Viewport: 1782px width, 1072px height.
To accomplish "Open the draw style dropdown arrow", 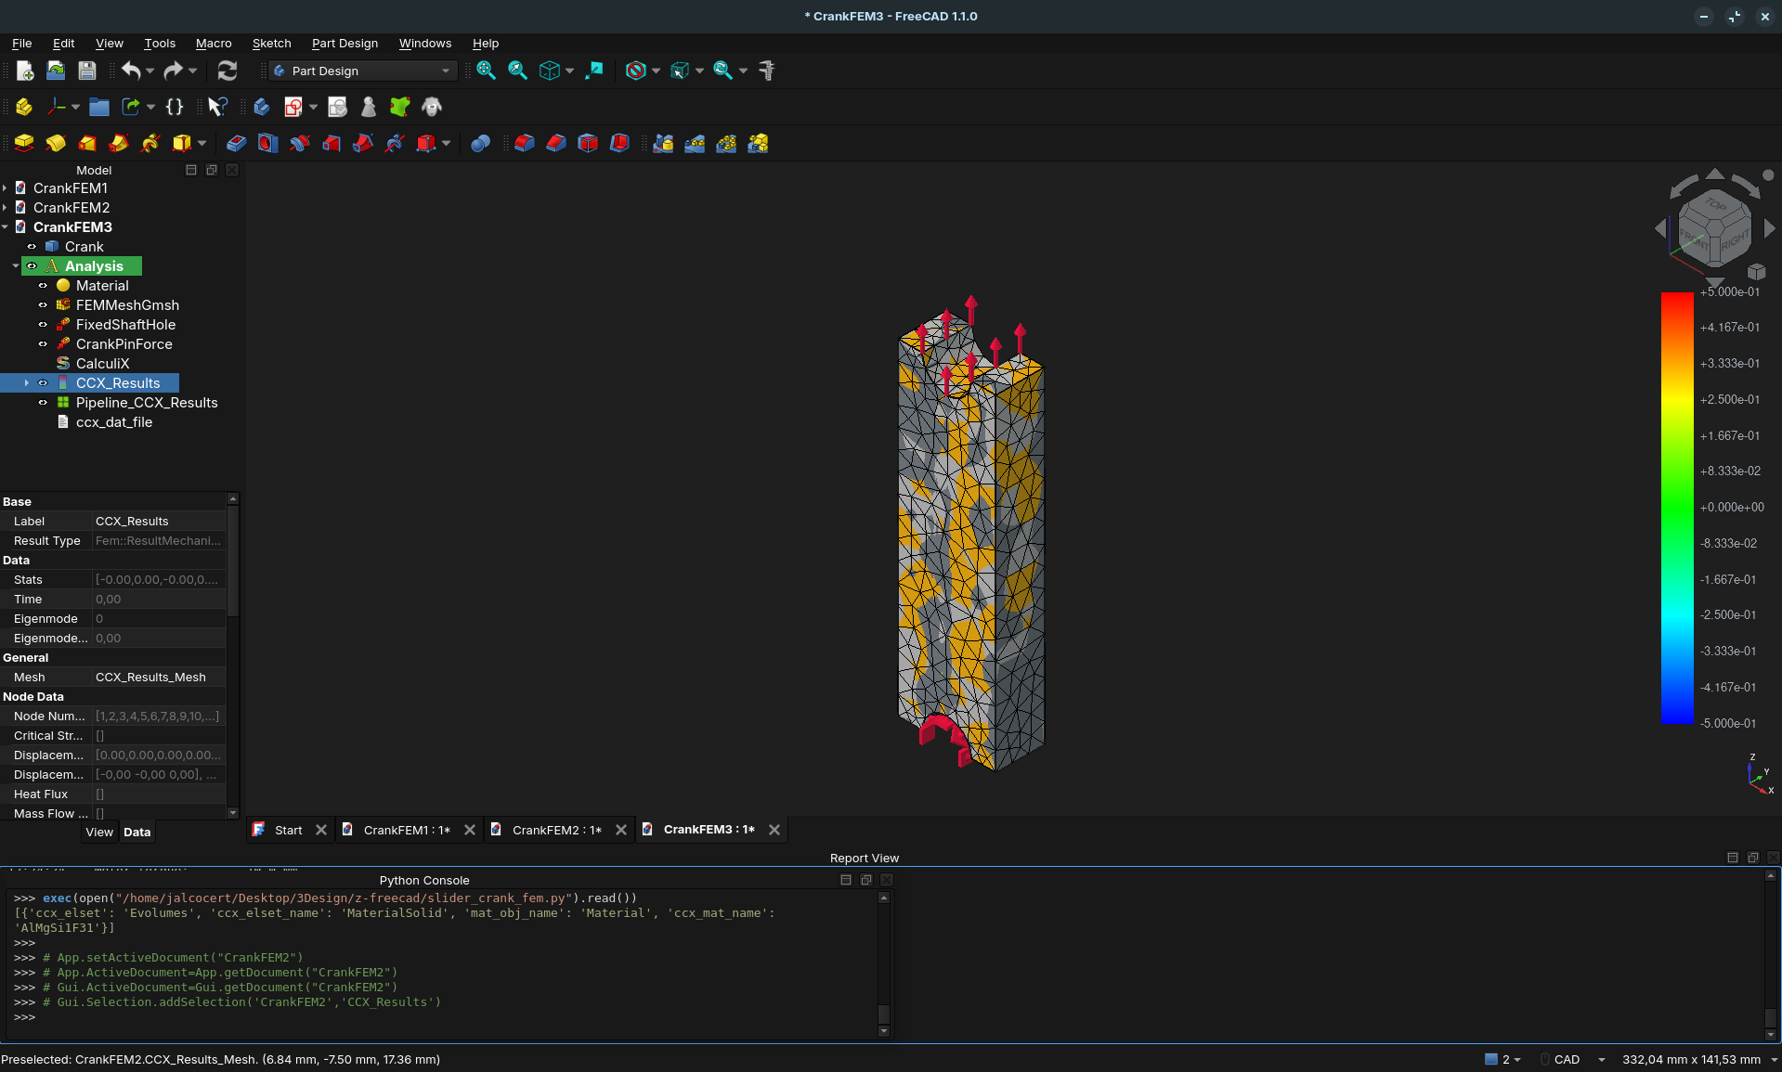I will [657, 71].
